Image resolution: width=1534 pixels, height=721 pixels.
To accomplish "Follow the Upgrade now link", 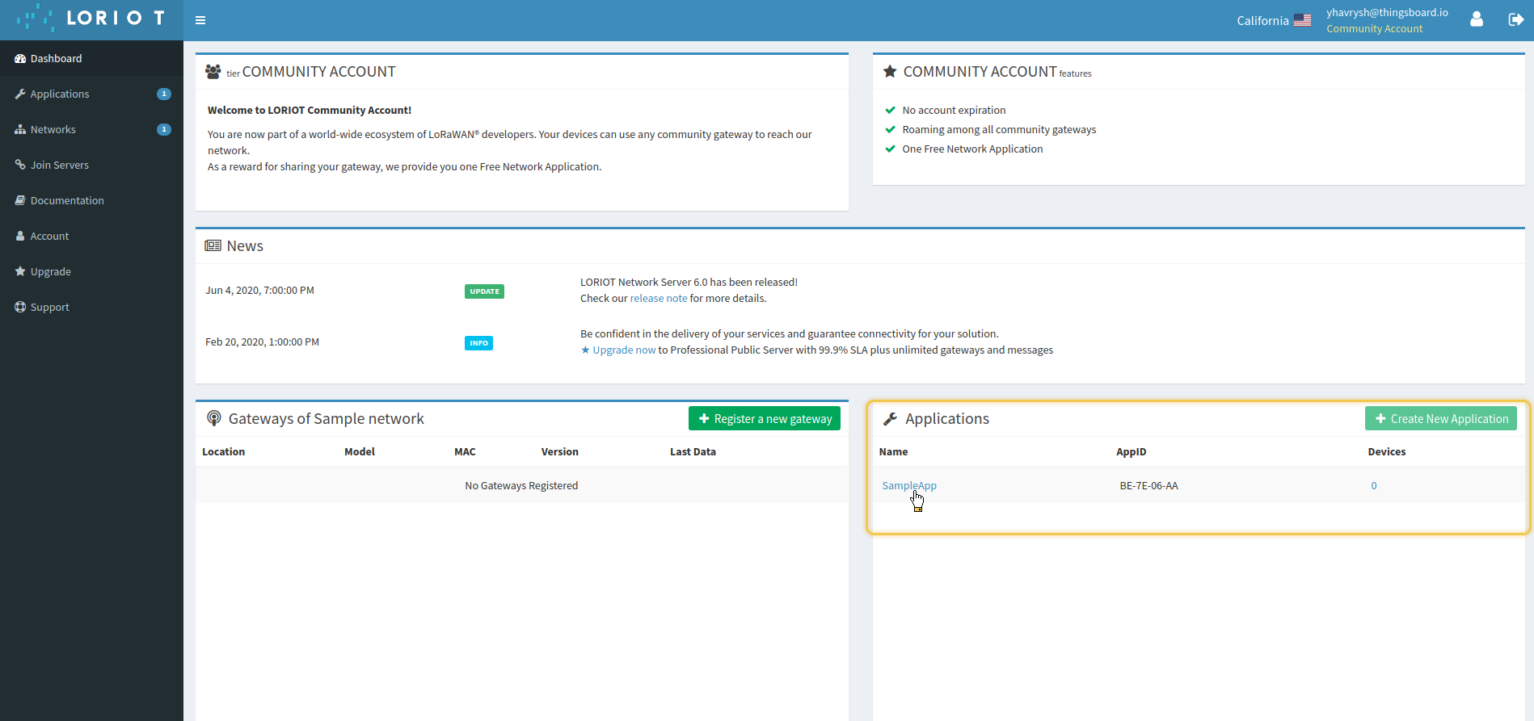I will pyautogui.click(x=623, y=350).
